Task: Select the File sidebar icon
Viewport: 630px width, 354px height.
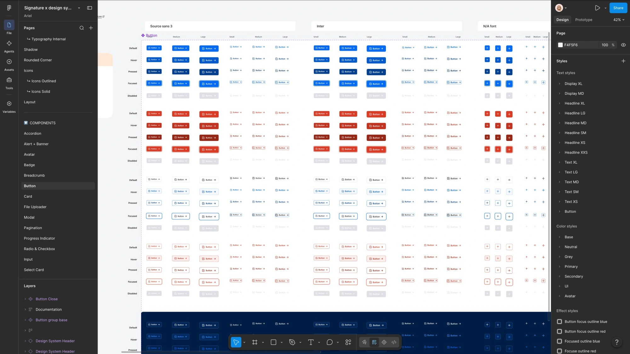Action: [x=9, y=25]
